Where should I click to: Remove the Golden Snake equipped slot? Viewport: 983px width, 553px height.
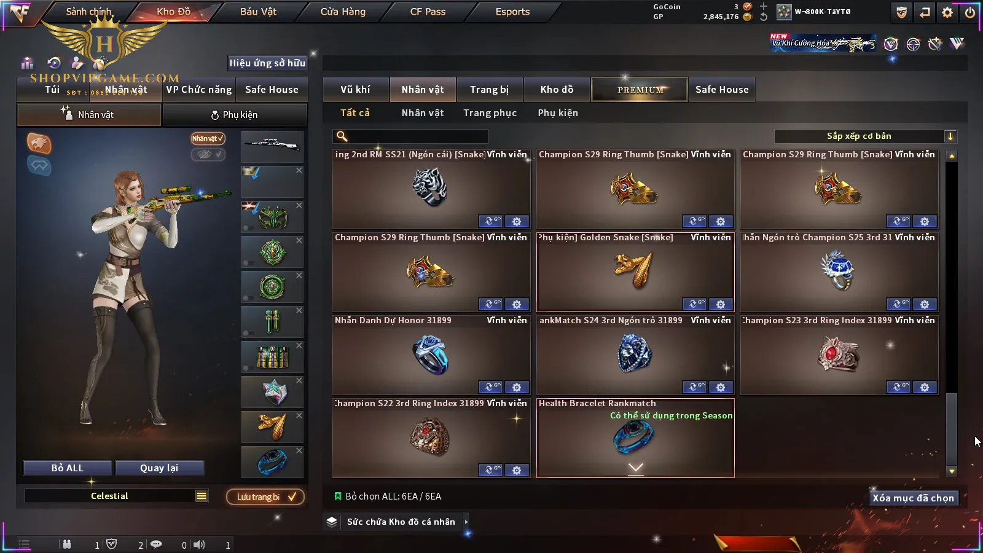click(299, 416)
